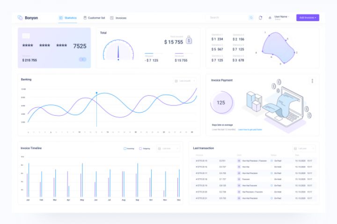This screenshot has width=337, height=224.
Task: Click the Invoices tab icon
Action: [x=112, y=18]
